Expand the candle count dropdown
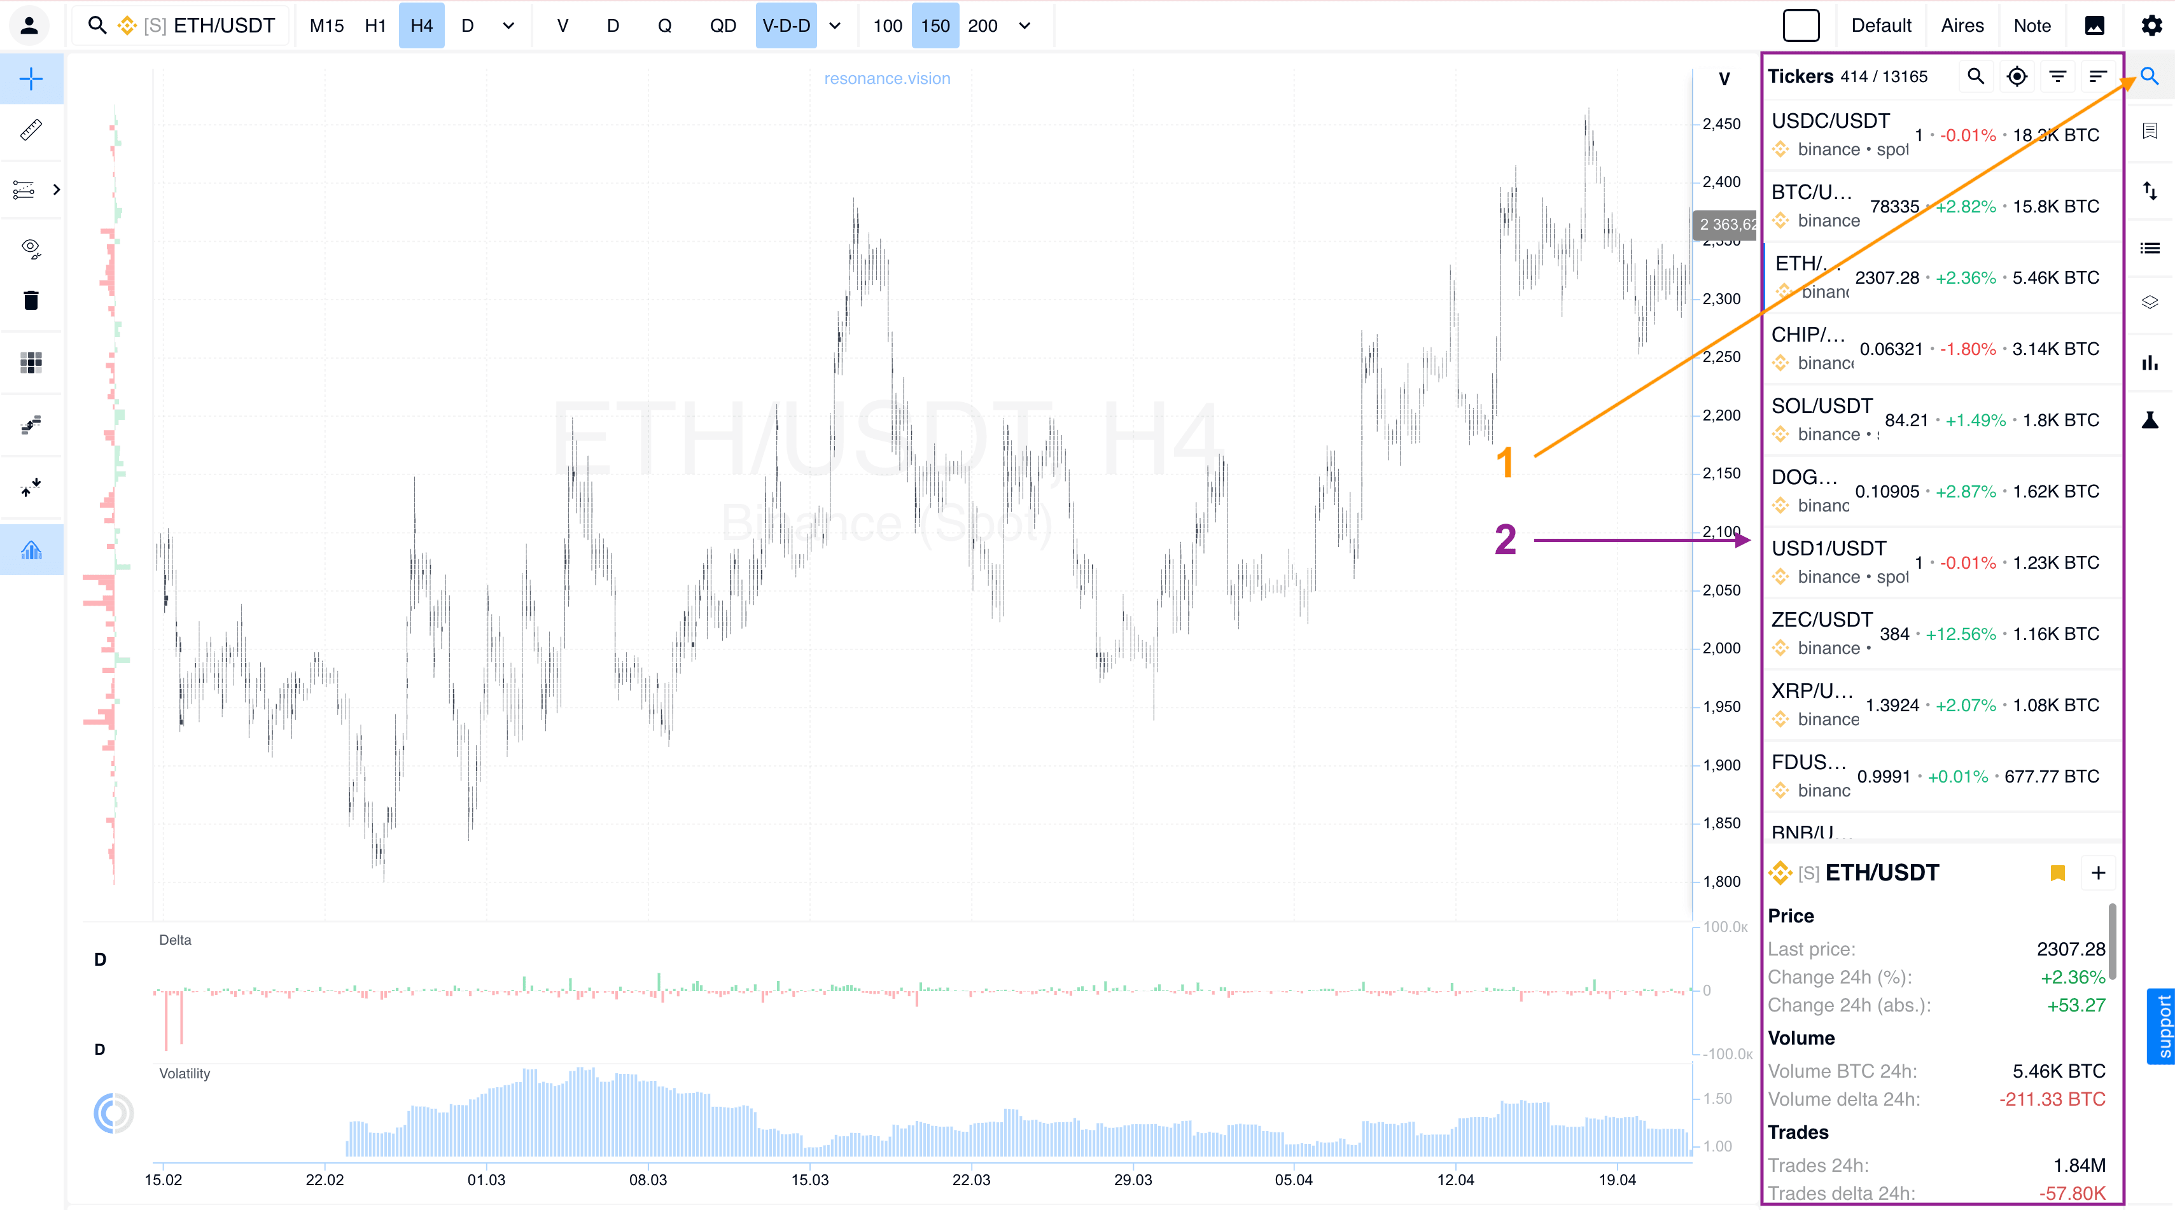Screen dimensions: 2175x1210 pyautogui.click(x=1024, y=25)
